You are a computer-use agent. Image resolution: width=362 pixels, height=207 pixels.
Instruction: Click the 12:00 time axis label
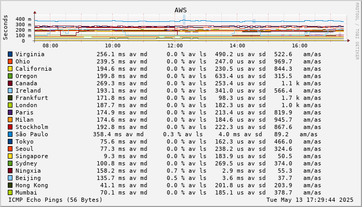coord(175,46)
